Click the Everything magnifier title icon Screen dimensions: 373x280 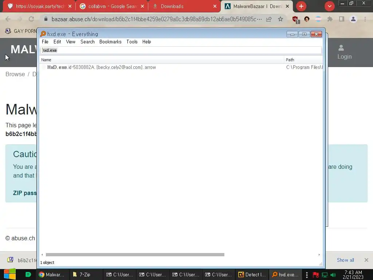[x=43, y=34]
